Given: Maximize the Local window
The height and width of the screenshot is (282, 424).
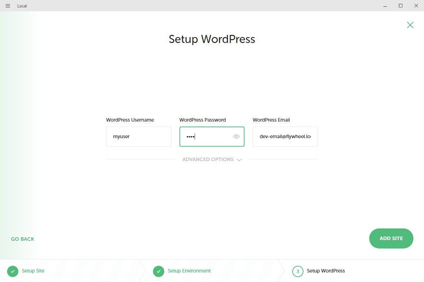Looking at the screenshot, I should [401, 6].
